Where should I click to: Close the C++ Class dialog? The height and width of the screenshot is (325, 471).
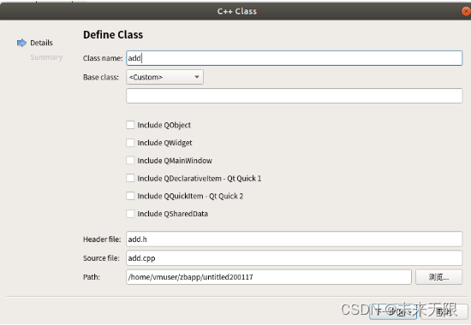[466, 11]
